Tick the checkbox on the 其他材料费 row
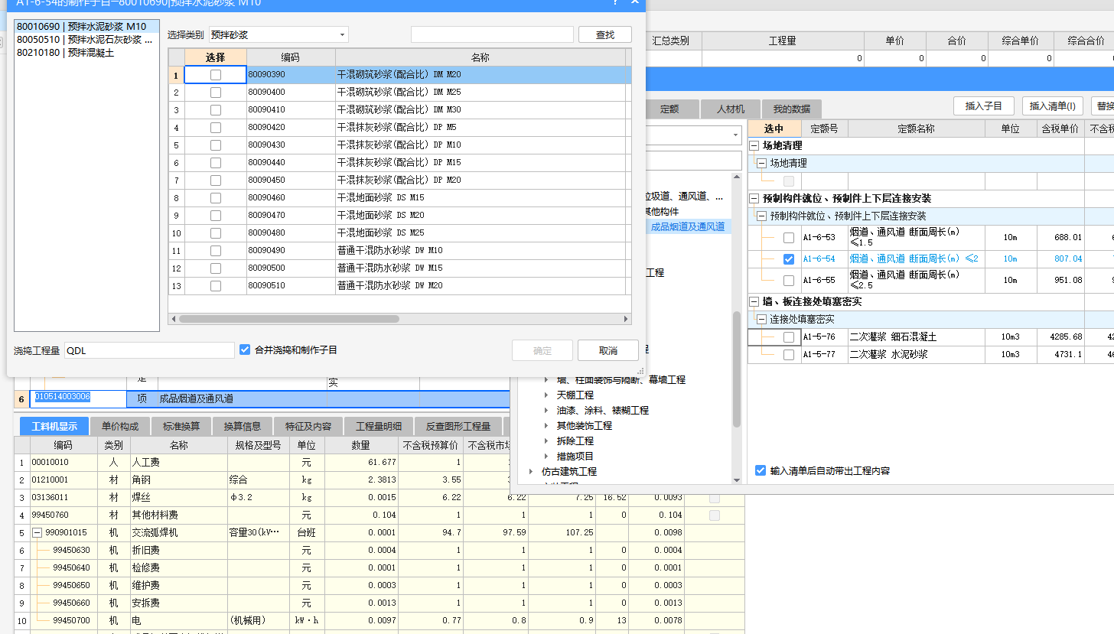The width and height of the screenshot is (1114, 634). click(715, 515)
